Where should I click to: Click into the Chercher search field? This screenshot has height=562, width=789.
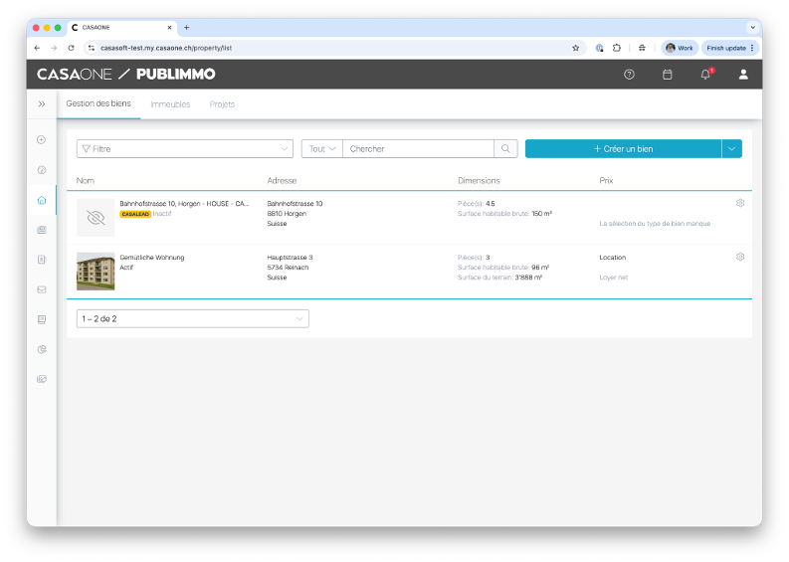point(418,149)
